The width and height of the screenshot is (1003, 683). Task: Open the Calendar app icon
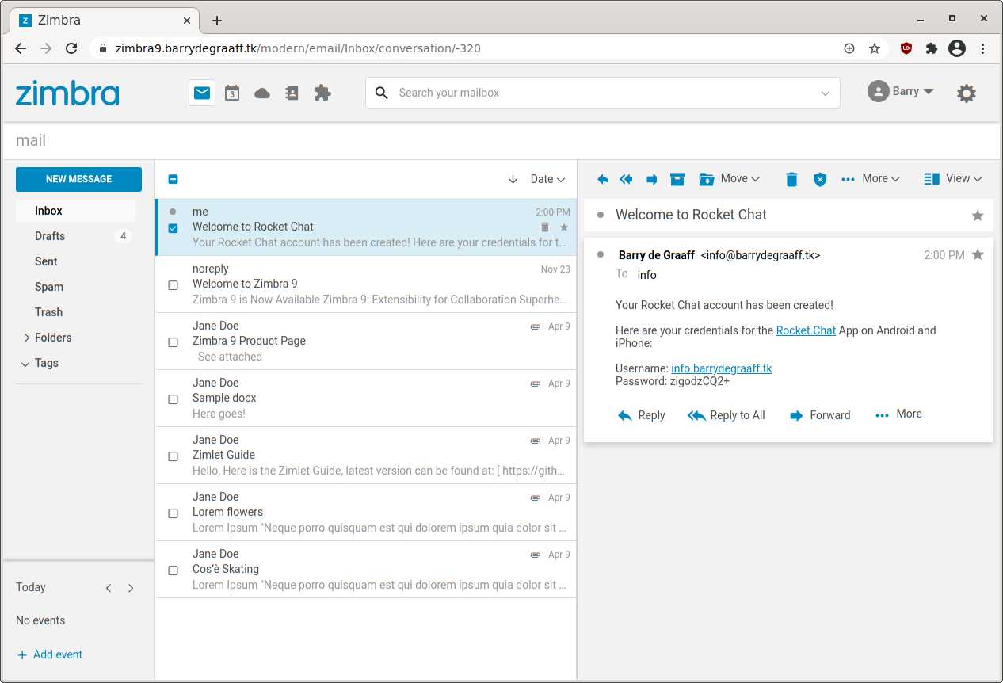click(232, 93)
